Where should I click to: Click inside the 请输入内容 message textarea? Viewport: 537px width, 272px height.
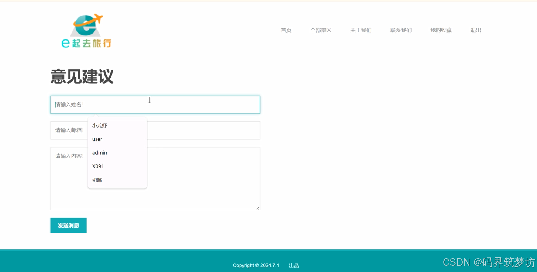tap(155, 179)
